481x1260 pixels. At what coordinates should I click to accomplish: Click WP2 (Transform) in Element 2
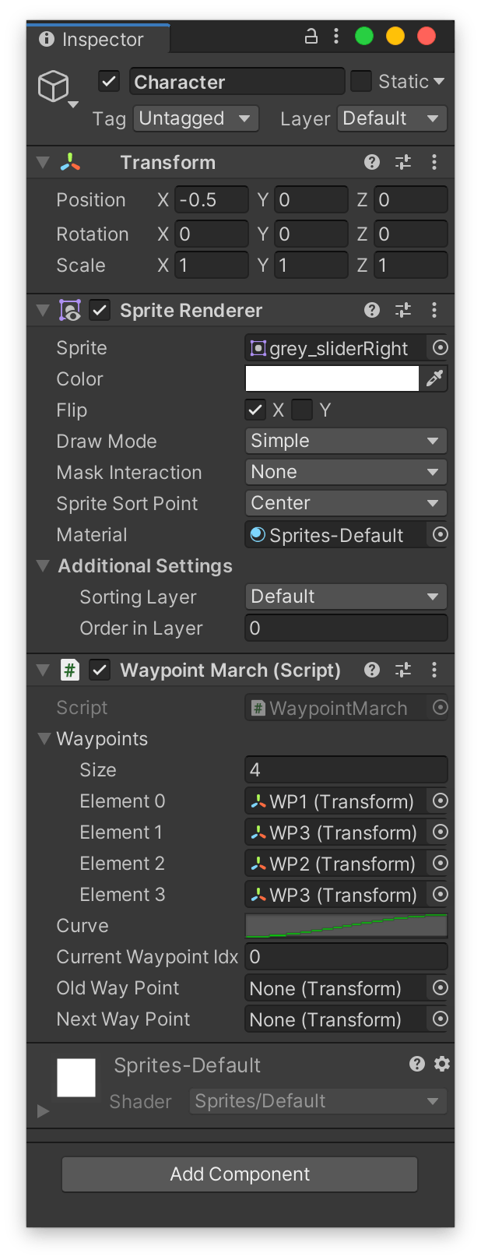(x=335, y=863)
